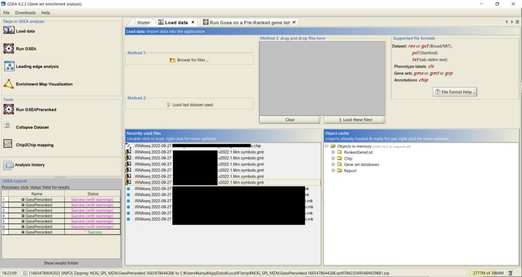Click the Chip folder icon in cache
Image resolution: width=522 pixels, height=277 pixels.
pos(340,158)
